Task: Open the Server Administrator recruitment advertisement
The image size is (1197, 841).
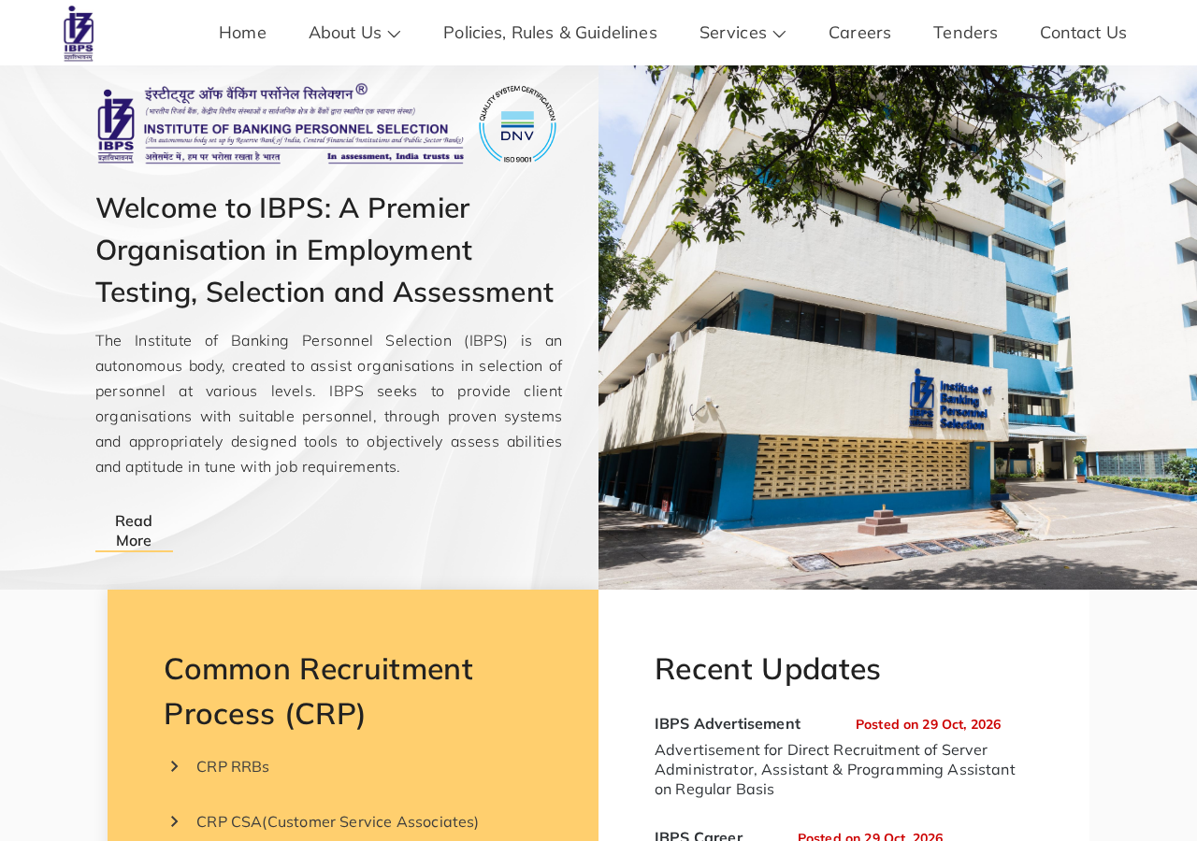Action: click(834, 769)
